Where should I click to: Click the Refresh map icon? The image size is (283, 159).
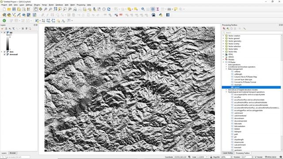pos(109,9)
